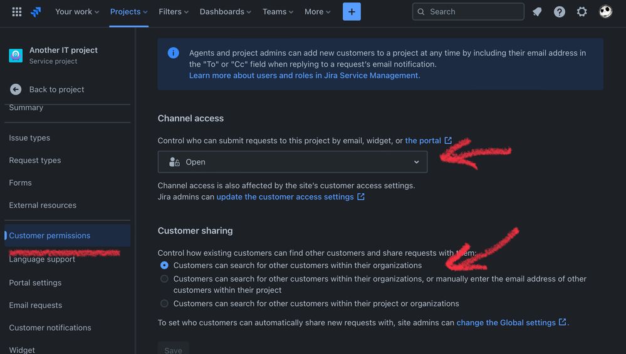The height and width of the screenshot is (354, 626).
Task: Open Learn more about users and roles link
Action: (x=305, y=75)
